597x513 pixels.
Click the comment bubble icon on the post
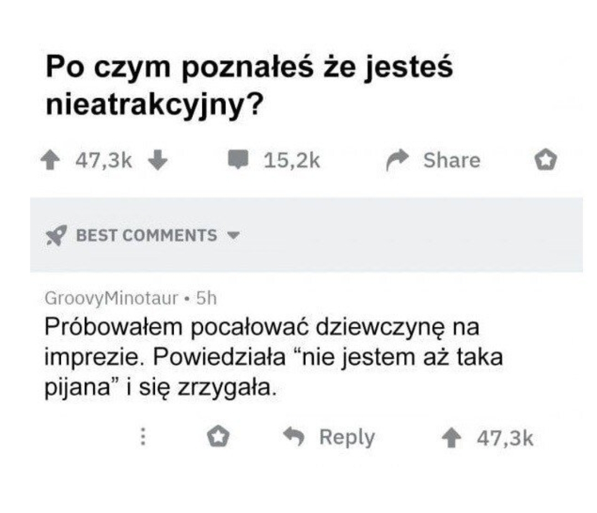click(240, 160)
